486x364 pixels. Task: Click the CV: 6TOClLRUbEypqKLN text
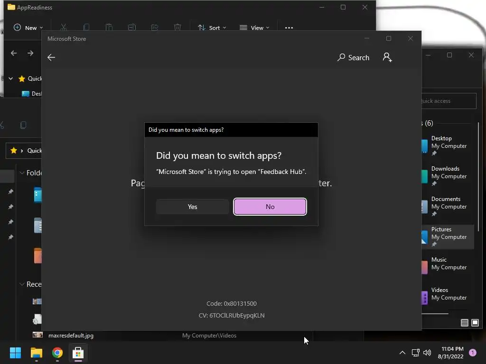click(x=232, y=315)
